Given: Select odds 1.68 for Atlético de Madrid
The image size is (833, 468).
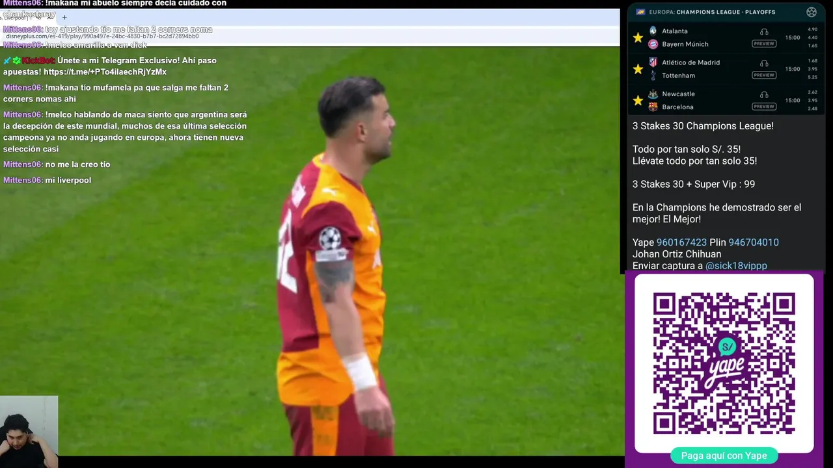Looking at the screenshot, I should pos(812,60).
